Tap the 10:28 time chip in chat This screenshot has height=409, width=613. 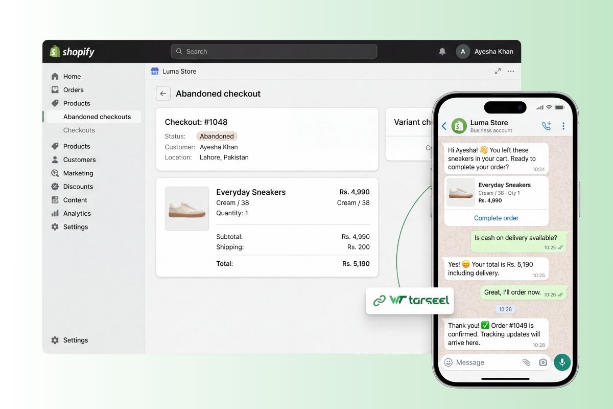[x=505, y=309]
